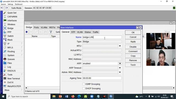
Task: Open Switch in the sidebar
Action: (10, 36)
